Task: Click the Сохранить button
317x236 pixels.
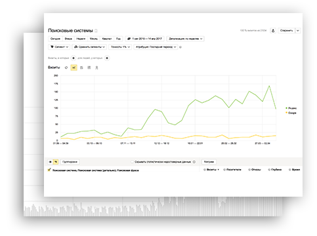Action: point(286,31)
